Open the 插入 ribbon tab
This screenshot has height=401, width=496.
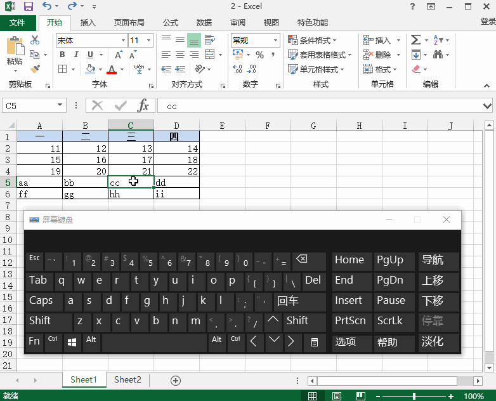click(88, 23)
